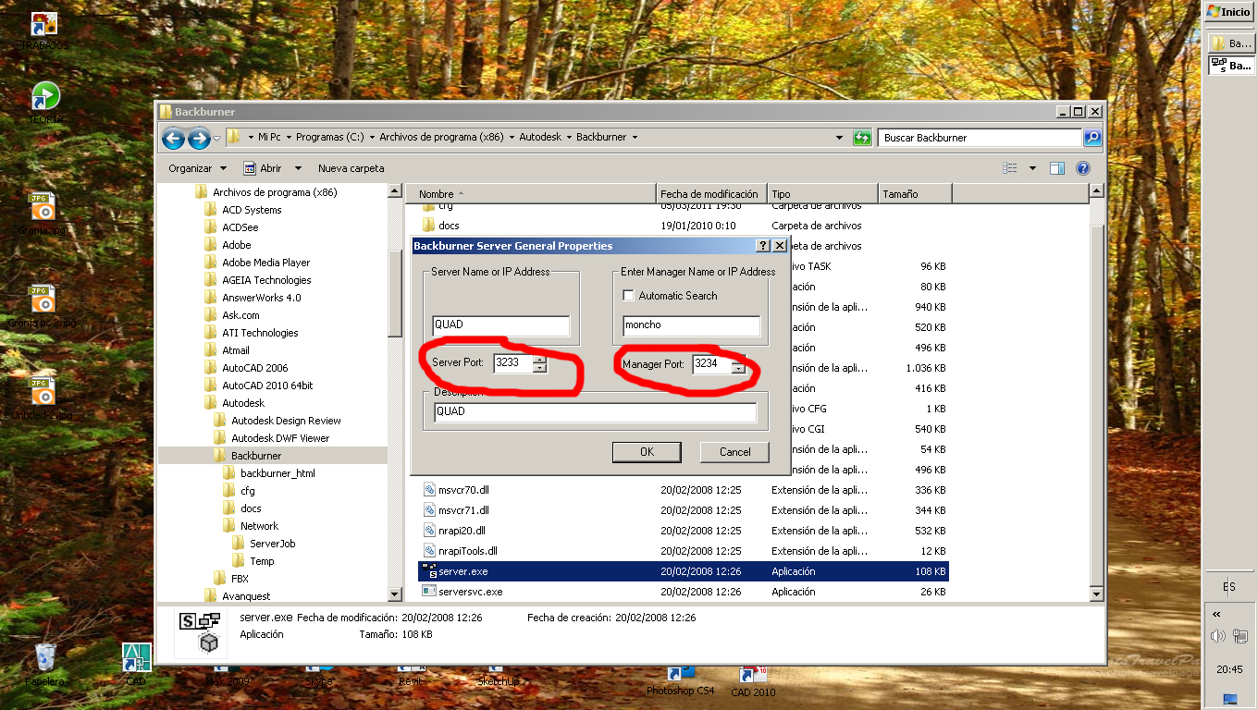
Task: Click the search magnifier icon
Action: [x=1092, y=138]
